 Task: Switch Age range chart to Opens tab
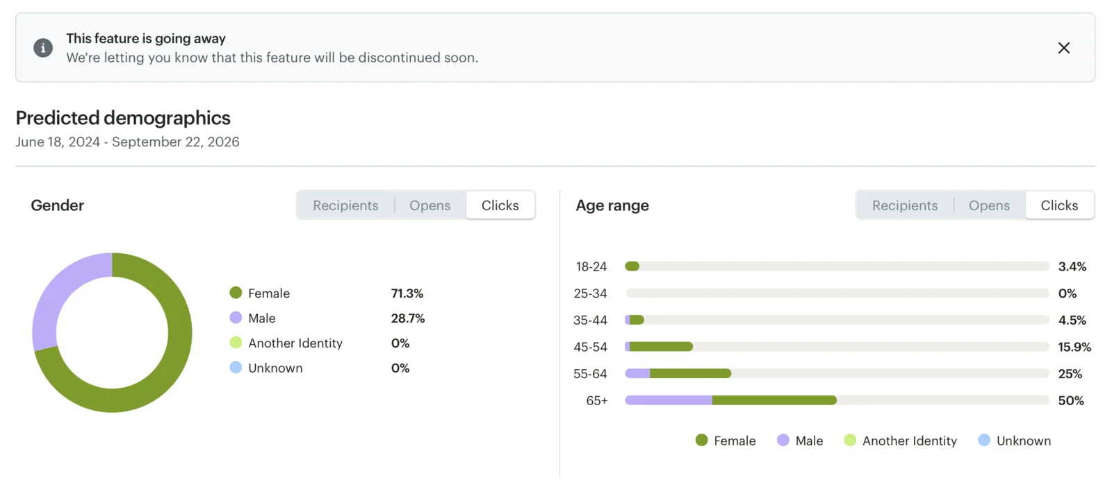click(x=989, y=205)
